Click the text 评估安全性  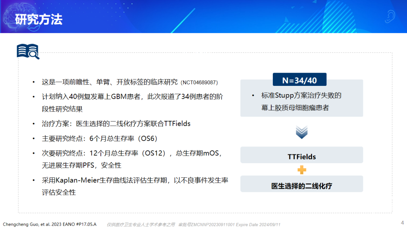(x=59, y=192)
